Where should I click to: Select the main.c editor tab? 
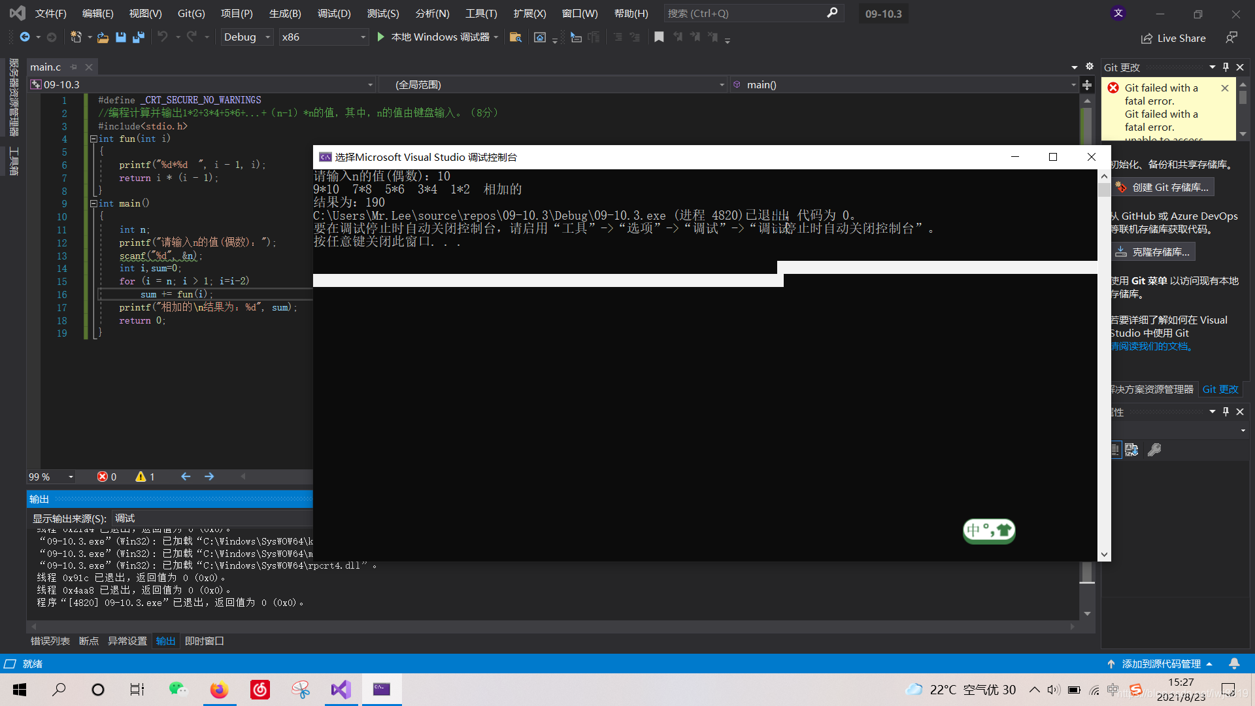[45, 67]
